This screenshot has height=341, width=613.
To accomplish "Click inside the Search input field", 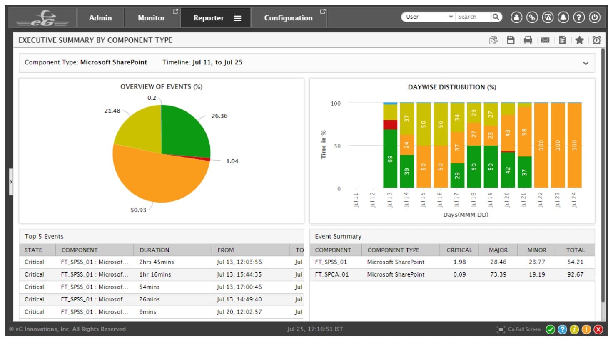I will [x=475, y=17].
